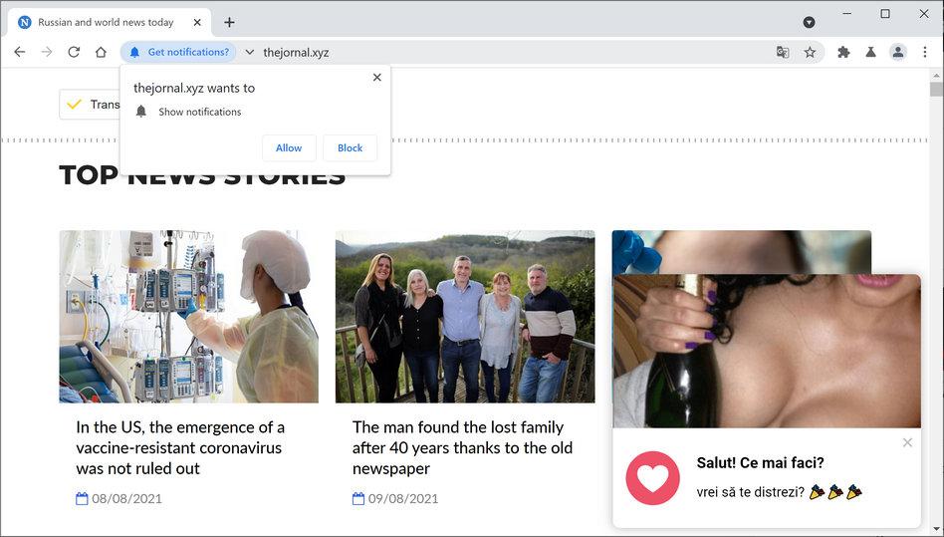Open the translate page icon
This screenshot has width=944, height=537.
point(783,53)
